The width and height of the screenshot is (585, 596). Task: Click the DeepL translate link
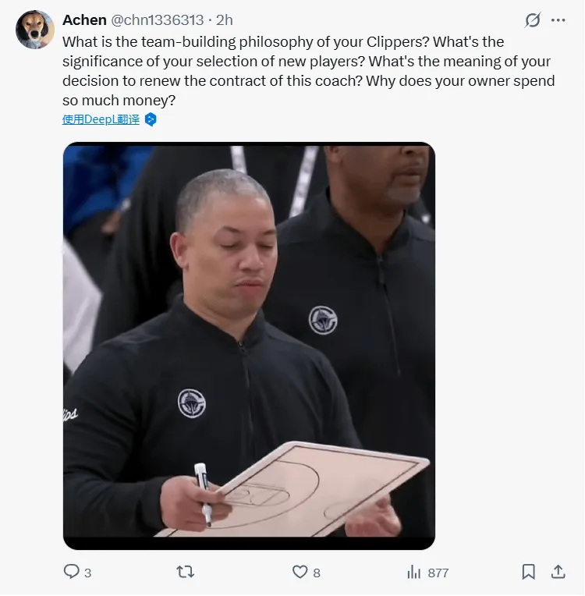click(x=101, y=119)
